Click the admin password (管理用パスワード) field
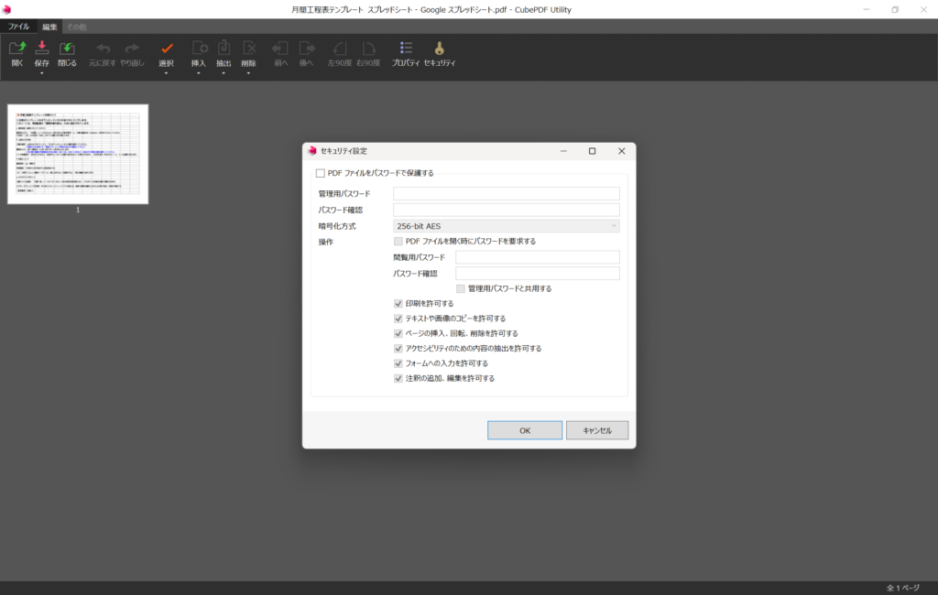The width and height of the screenshot is (938, 595). tap(506, 193)
